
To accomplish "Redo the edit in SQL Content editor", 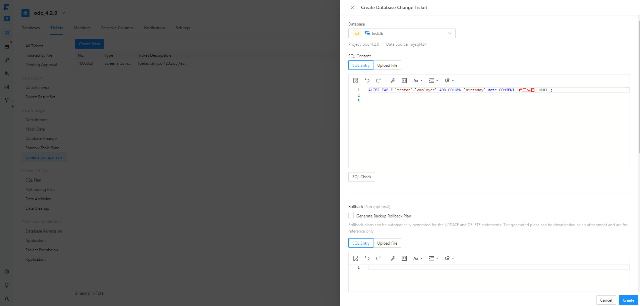I will [x=379, y=81].
